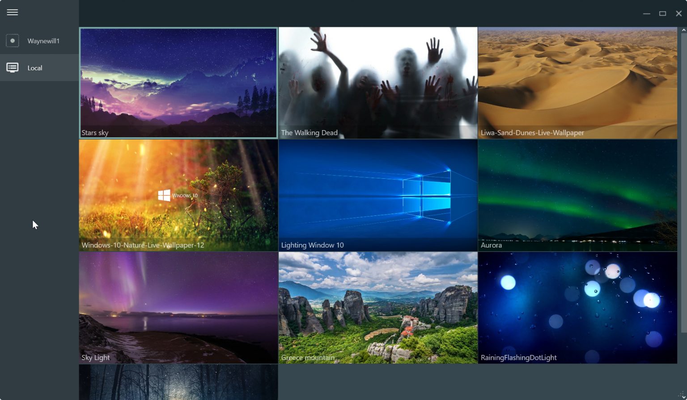Open the navigation hamburger menu
Screen dimensions: 687x400
click(x=12, y=12)
